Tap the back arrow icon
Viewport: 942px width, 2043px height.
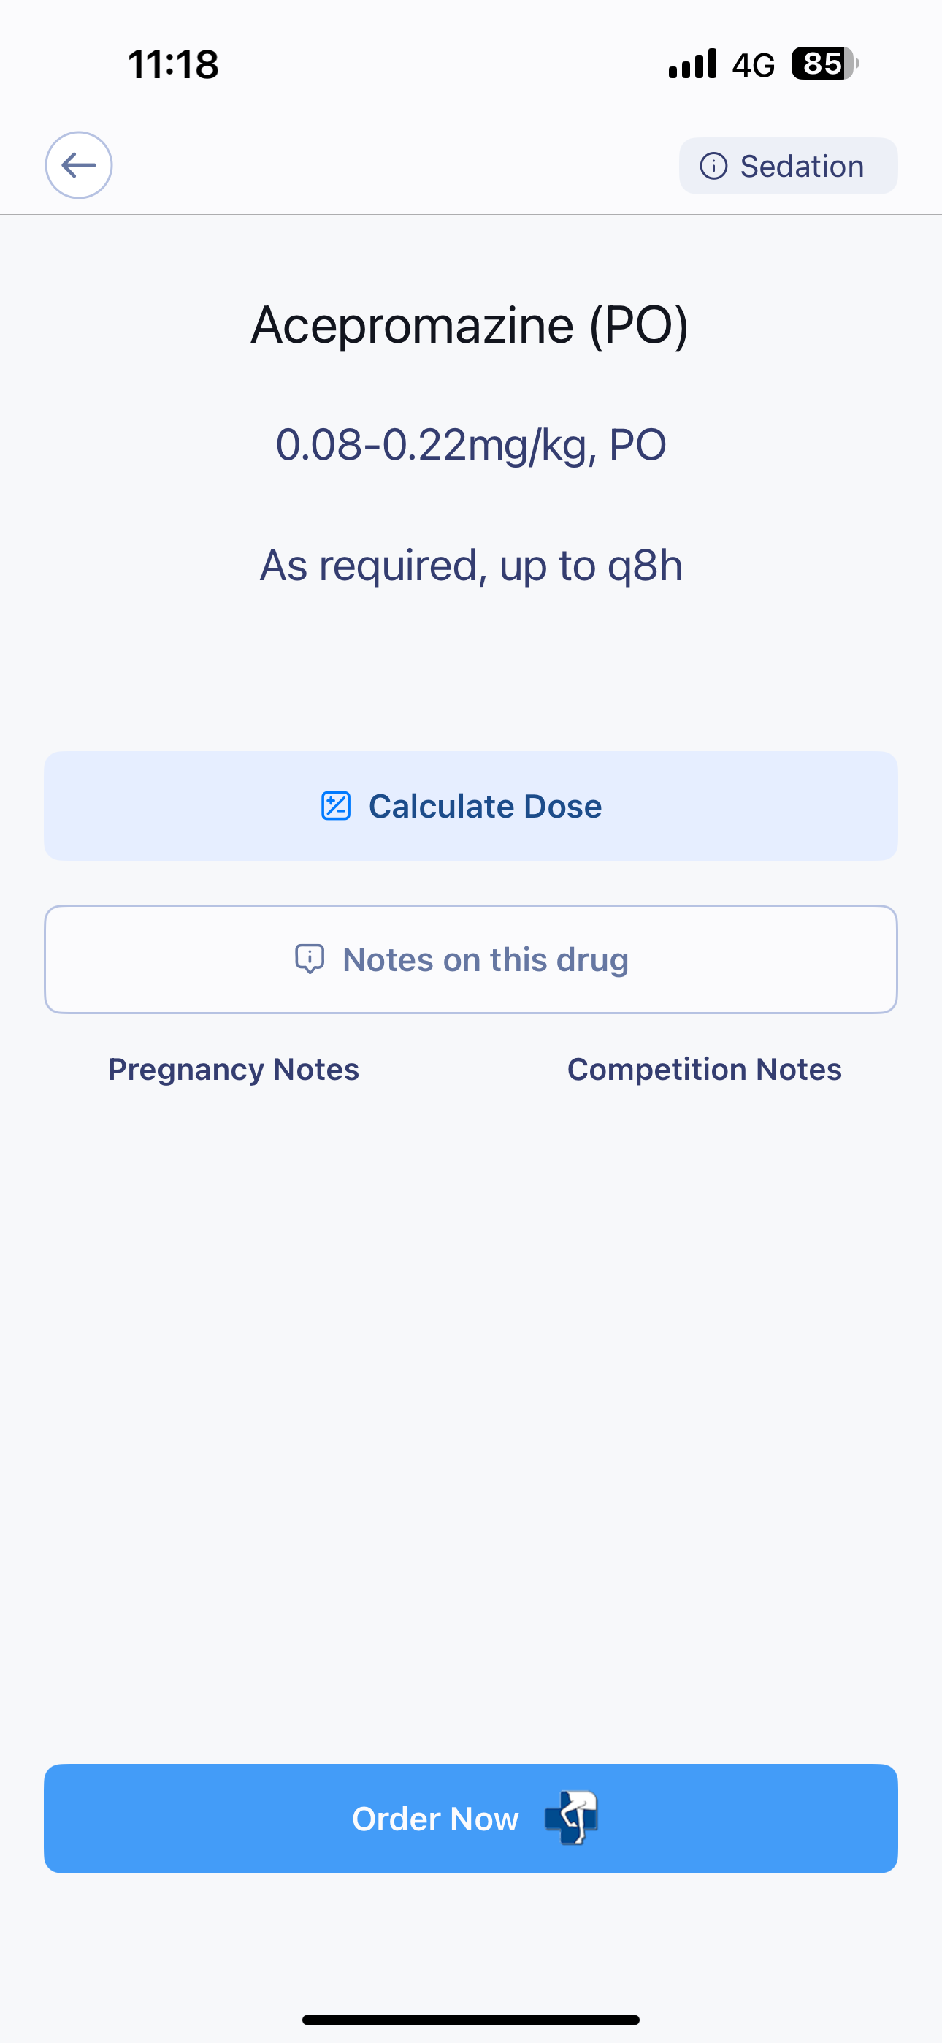pos(79,165)
